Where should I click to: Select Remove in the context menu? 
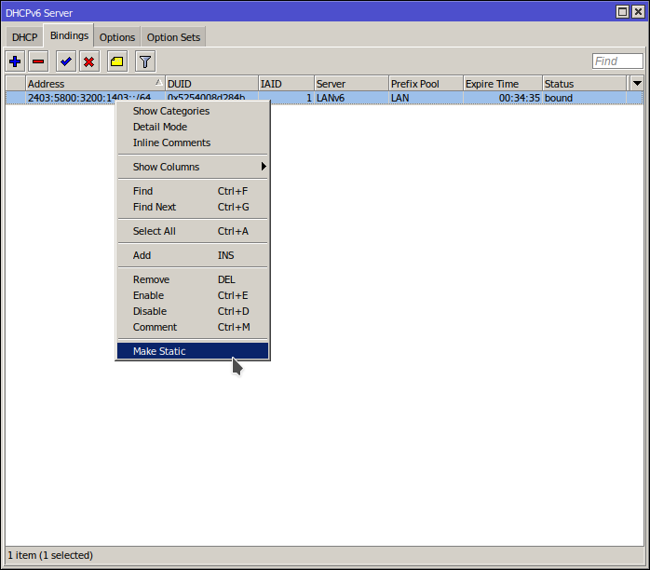tap(193, 279)
